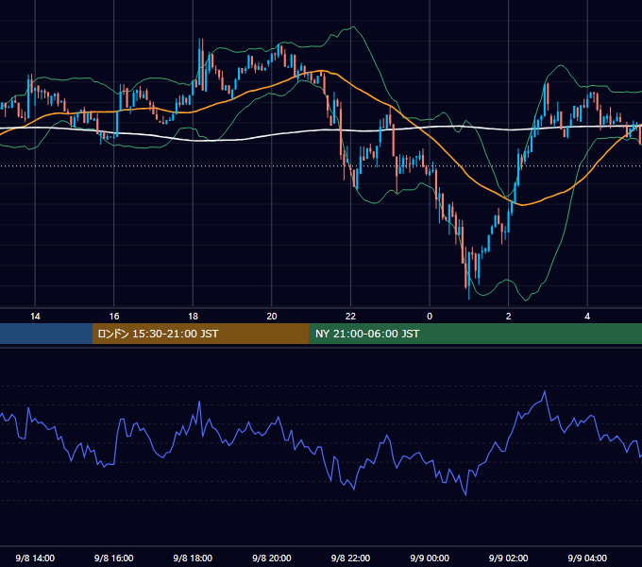Viewport: 642px width, 567px height.
Task: Click the 20 hour axis label
Action: point(272,317)
